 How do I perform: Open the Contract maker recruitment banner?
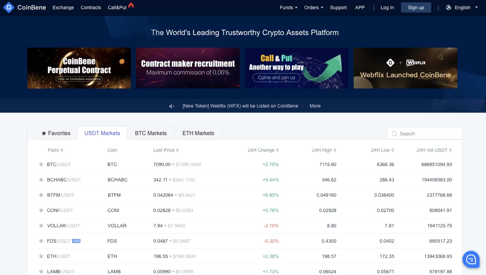(x=188, y=68)
